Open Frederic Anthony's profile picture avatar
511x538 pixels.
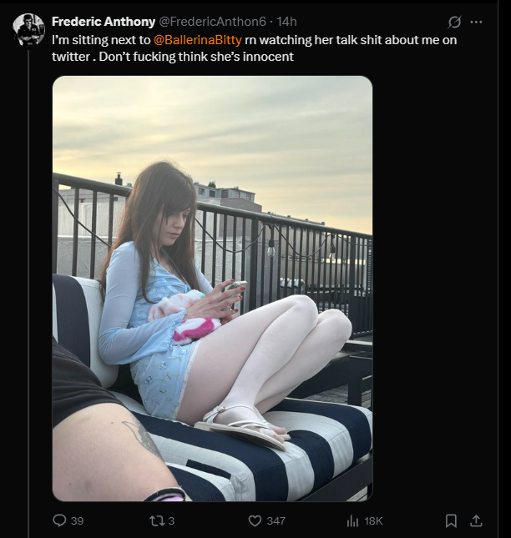click(x=29, y=29)
